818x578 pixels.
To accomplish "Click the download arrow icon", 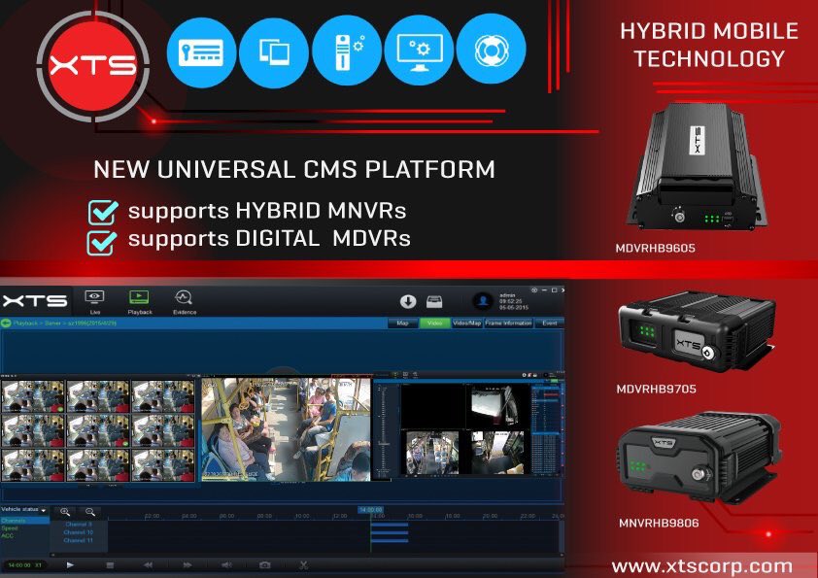I will pyautogui.click(x=408, y=301).
